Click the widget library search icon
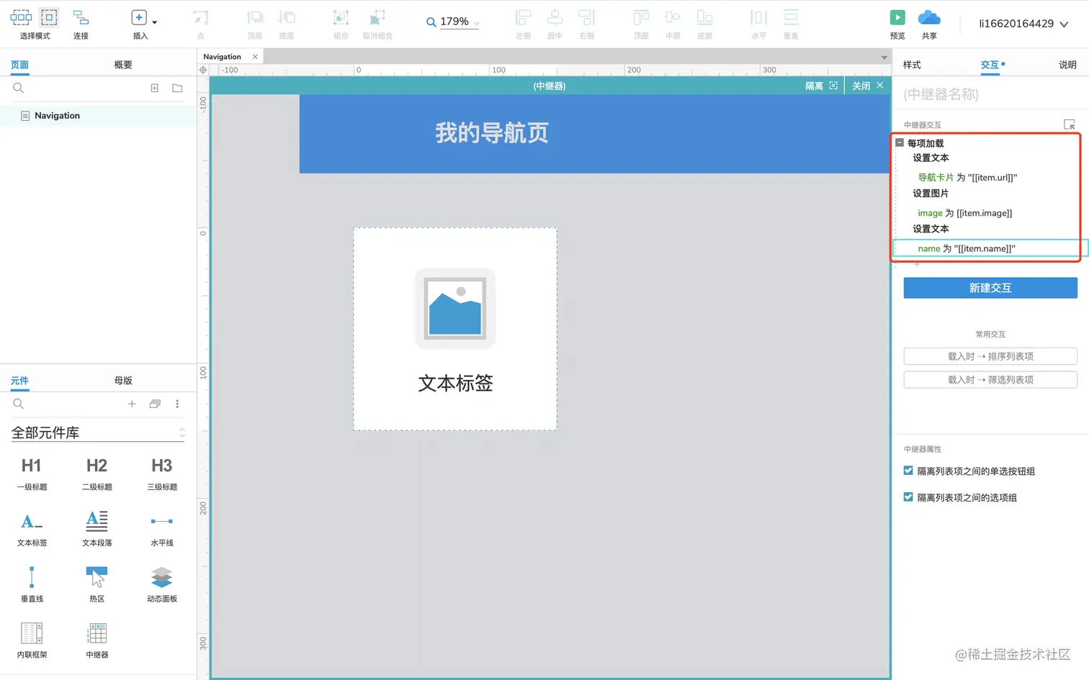This screenshot has height=680, width=1089. point(19,404)
